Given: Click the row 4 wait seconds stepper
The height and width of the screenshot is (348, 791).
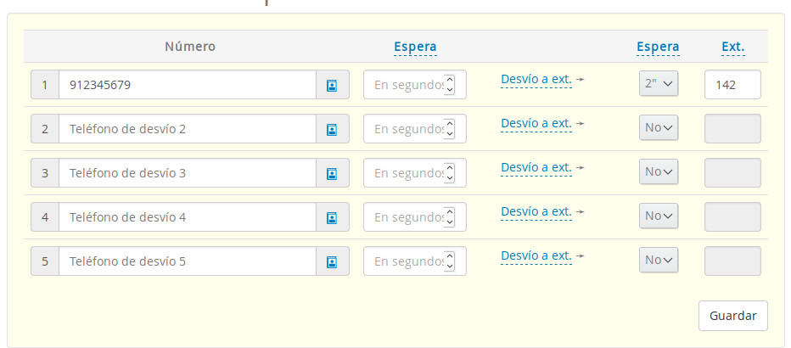Looking at the screenshot, I should (450, 217).
